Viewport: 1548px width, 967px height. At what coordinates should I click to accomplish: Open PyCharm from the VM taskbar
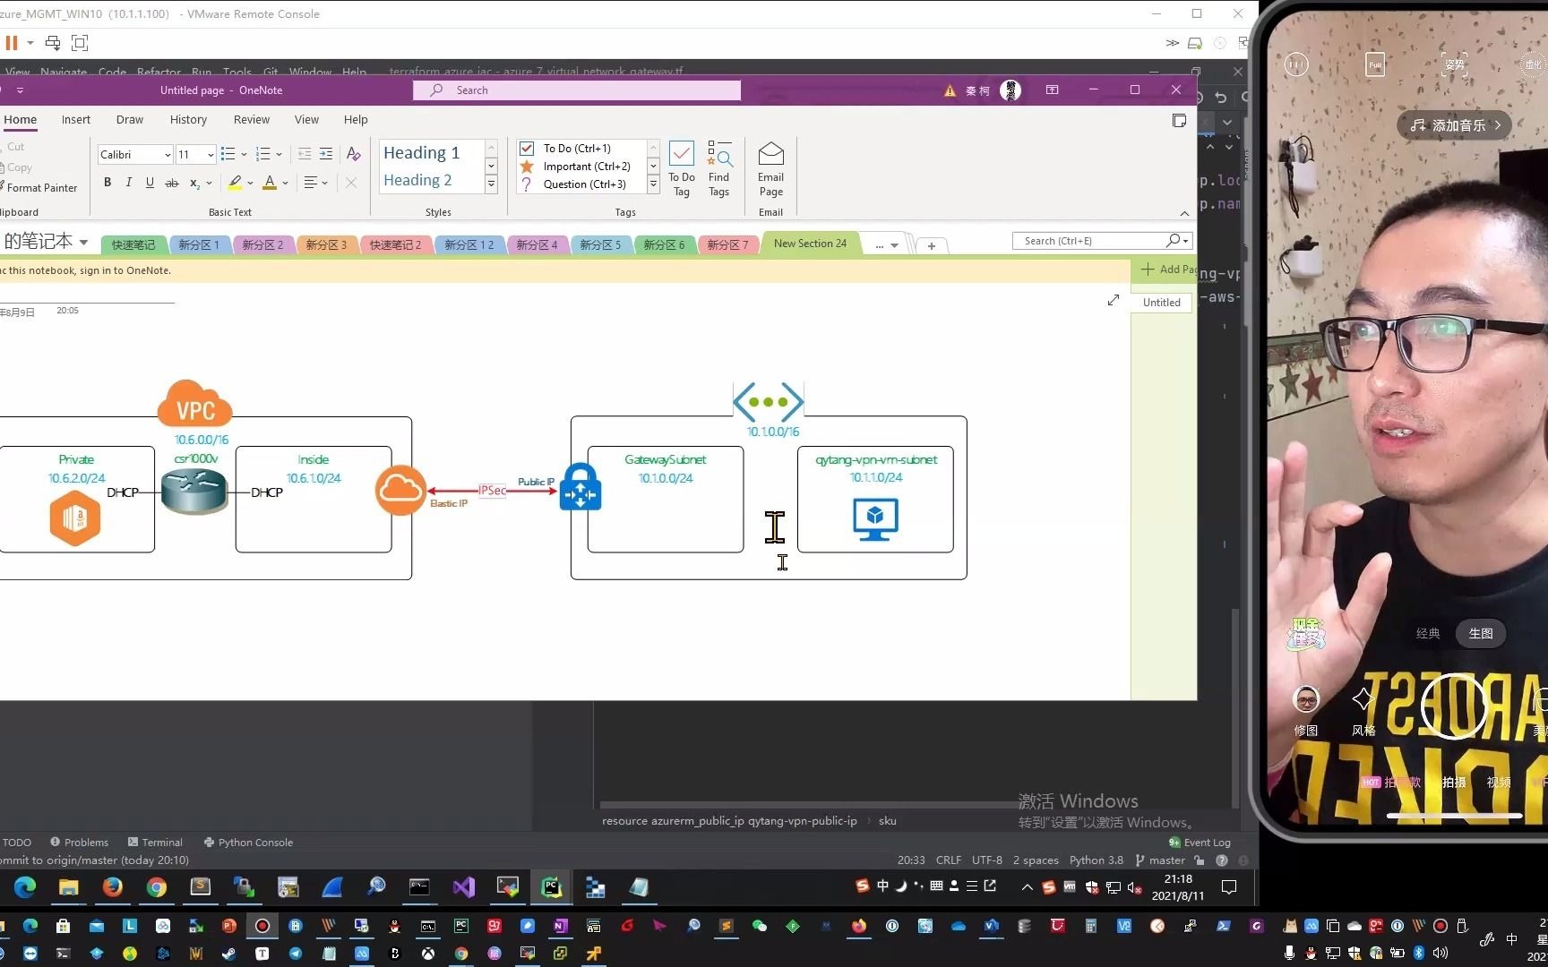tap(551, 887)
